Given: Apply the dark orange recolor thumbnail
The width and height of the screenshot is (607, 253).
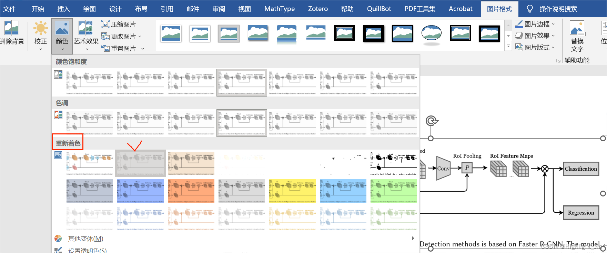Looking at the screenshot, I should pyautogui.click(x=191, y=191).
